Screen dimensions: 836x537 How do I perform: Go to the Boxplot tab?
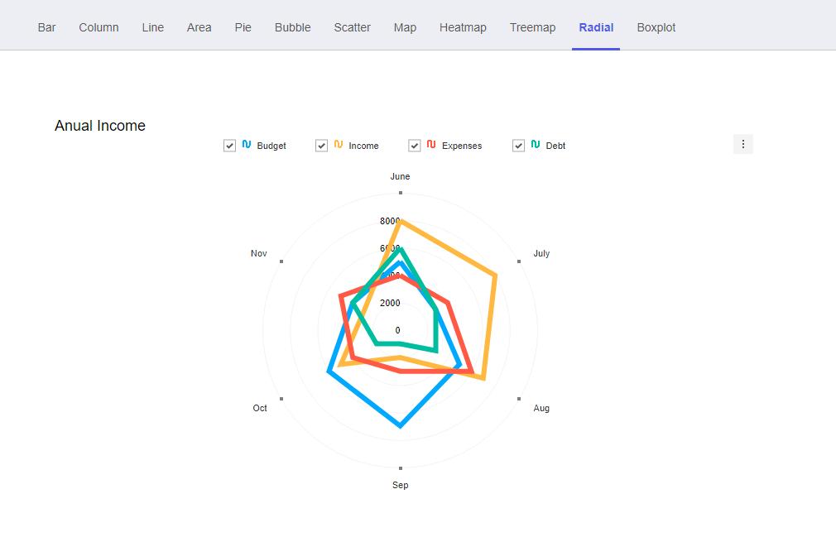point(656,27)
